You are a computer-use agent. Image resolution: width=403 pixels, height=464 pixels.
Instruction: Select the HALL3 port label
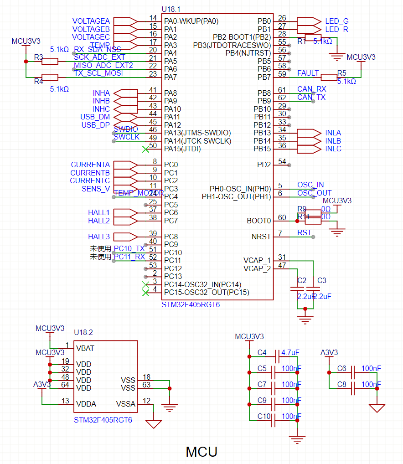click(99, 237)
